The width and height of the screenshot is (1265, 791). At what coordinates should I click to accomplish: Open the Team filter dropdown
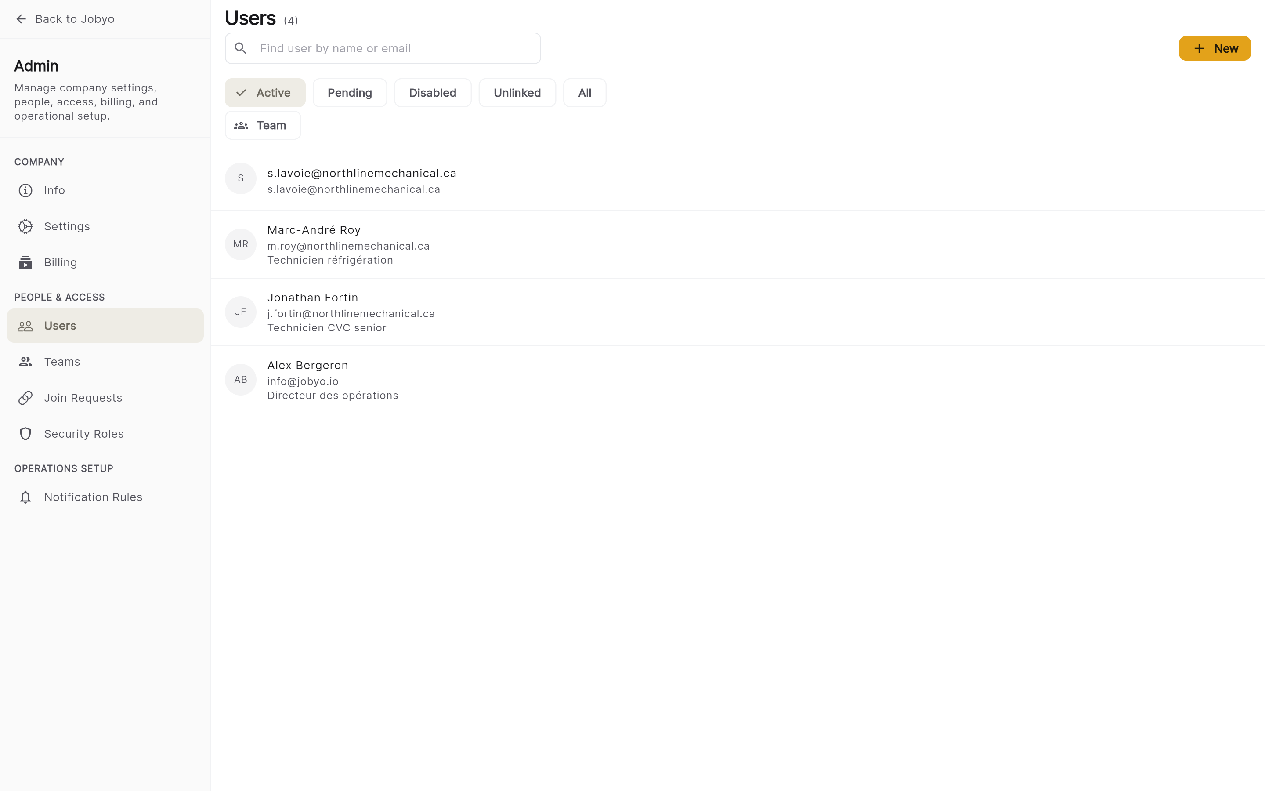pyautogui.click(x=263, y=126)
